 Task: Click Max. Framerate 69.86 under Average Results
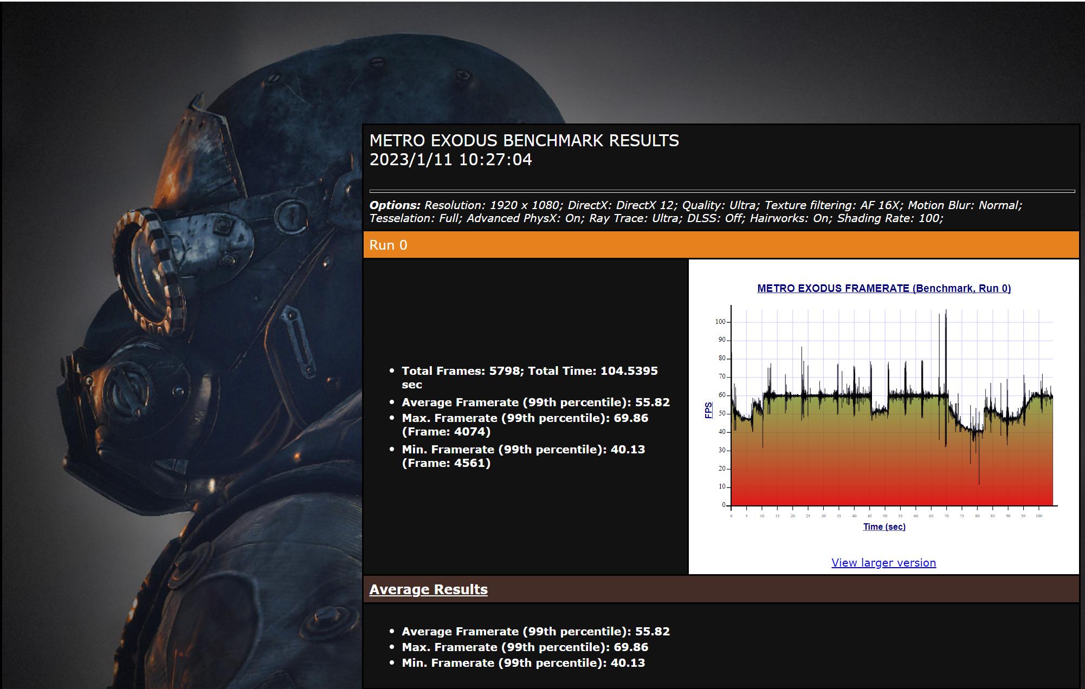click(524, 647)
